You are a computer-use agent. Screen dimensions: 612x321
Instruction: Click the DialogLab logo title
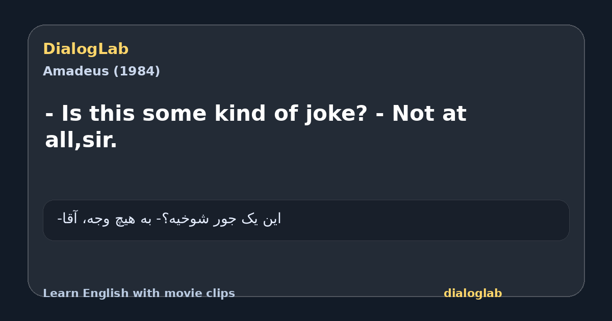point(86,49)
